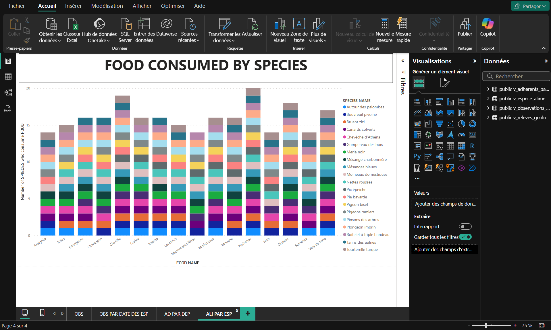Click the Publier button
Image resolution: width=551 pixels, height=330 pixels.
[465, 29]
